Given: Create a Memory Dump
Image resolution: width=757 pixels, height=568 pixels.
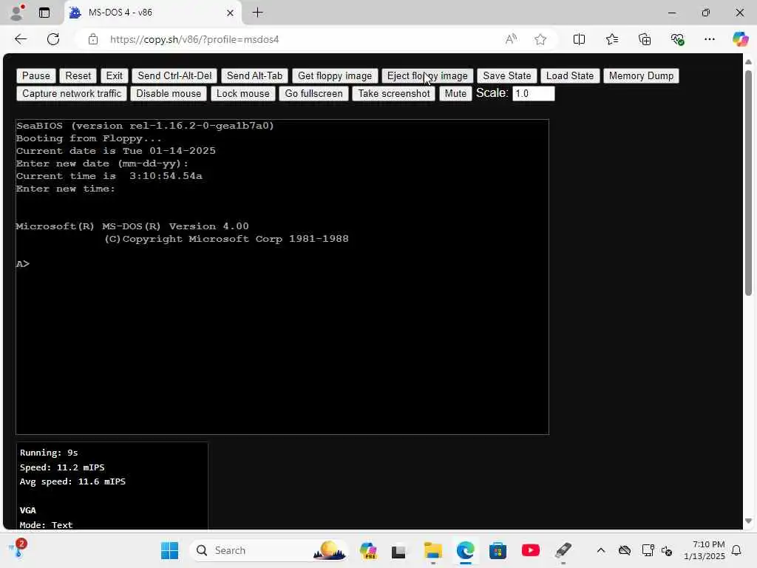Looking at the screenshot, I should pyautogui.click(x=641, y=76).
